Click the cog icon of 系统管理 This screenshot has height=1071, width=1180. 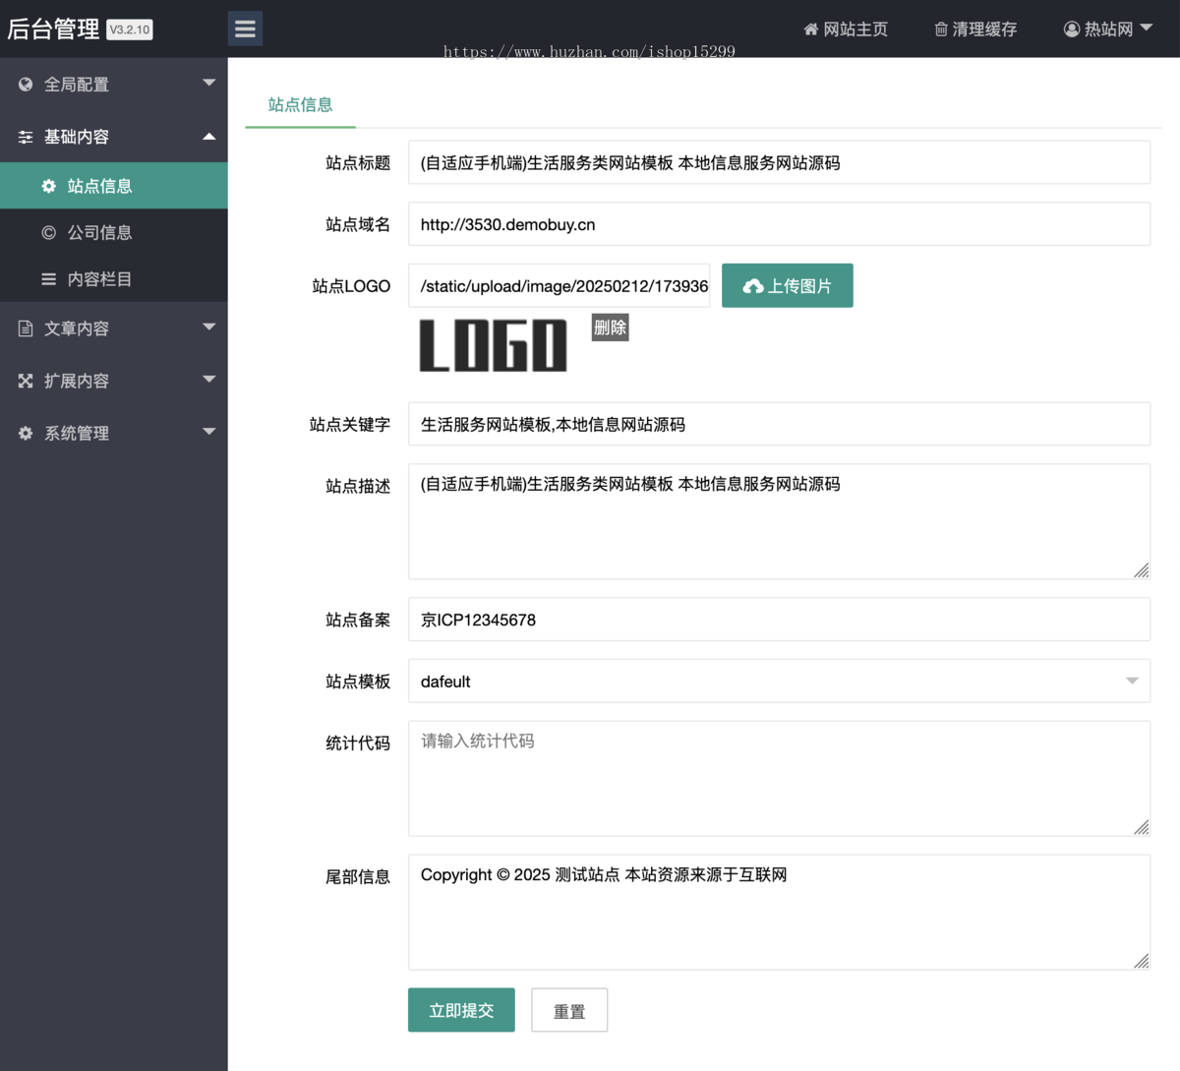click(26, 433)
